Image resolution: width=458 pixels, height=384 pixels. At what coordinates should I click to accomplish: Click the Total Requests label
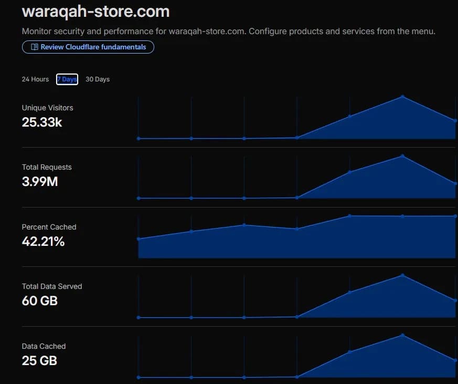pos(47,167)
